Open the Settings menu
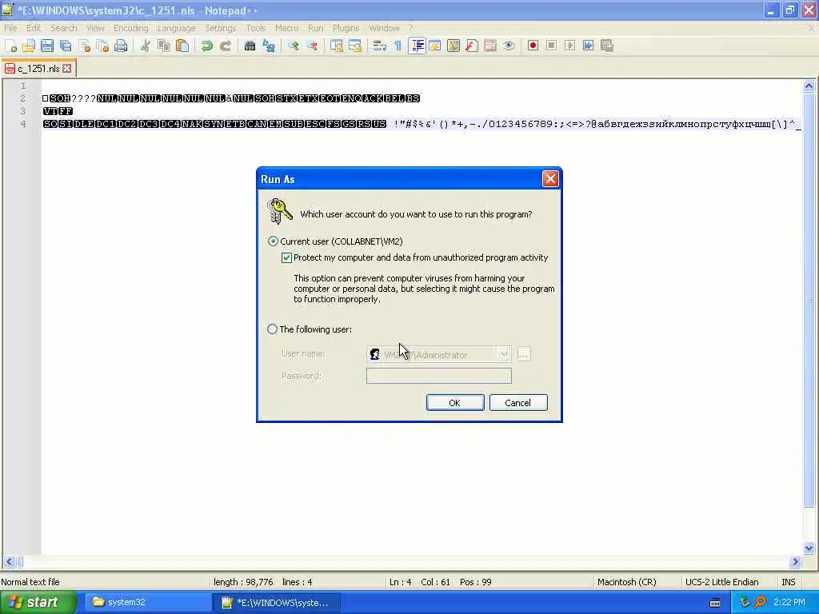This screenshot has width=819, height=614. point(220,28)
